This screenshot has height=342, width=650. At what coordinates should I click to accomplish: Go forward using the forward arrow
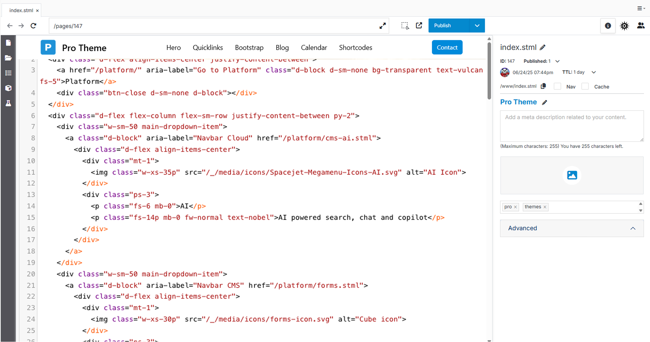(x=21, y=26)
